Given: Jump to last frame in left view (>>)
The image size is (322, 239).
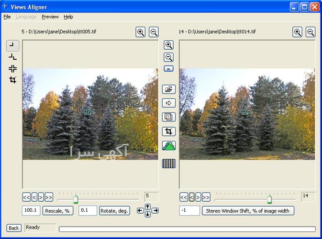Looking at the screenshot, I should click(x=49, y=197).
